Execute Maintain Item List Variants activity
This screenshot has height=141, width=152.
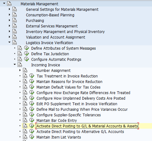pos(32,137)
